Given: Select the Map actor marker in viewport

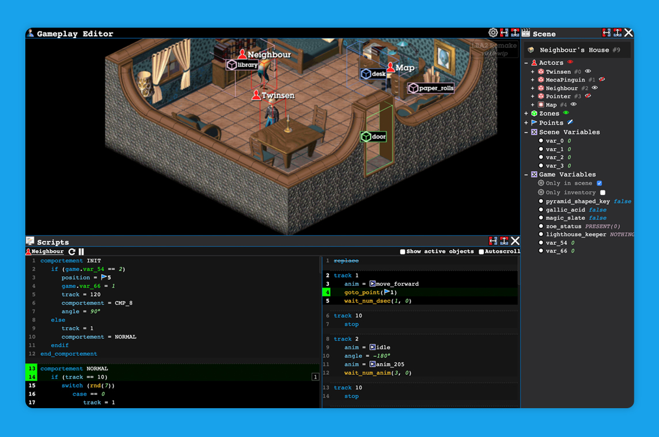Looking at the screenshot, I should point(400,67).
